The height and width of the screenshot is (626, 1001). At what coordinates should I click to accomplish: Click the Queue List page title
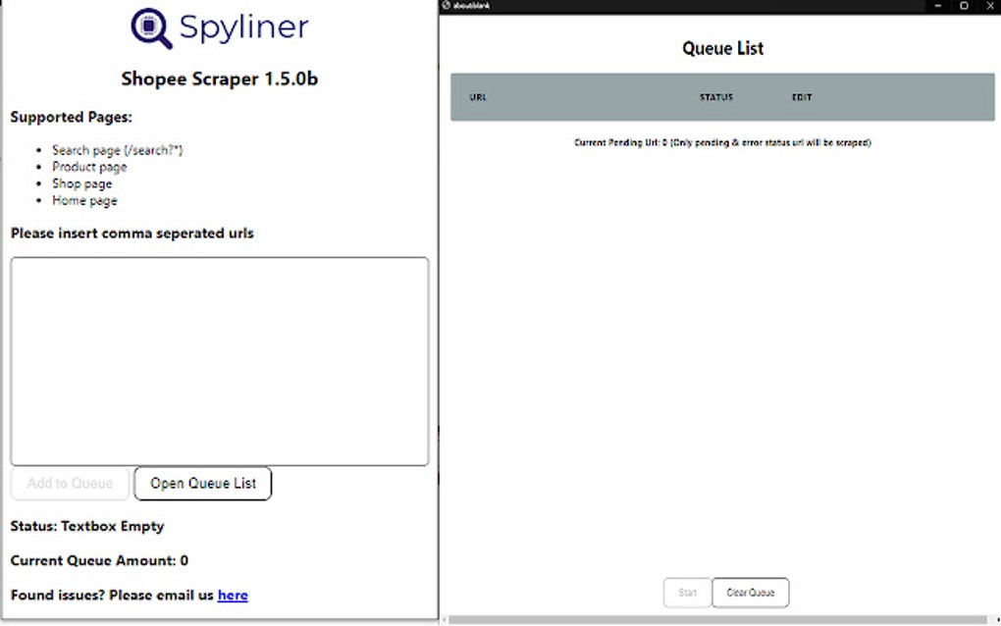722,47
